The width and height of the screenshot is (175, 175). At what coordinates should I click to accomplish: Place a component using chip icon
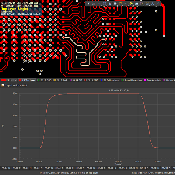115,3
